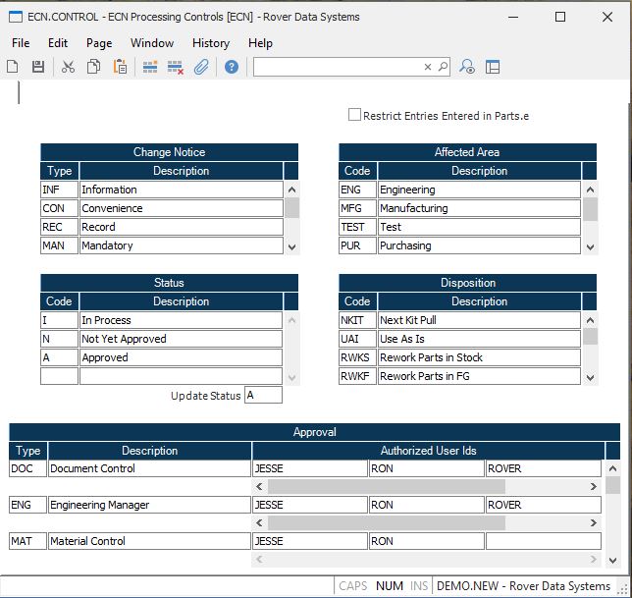Open the File menu
This screenshot has height=598, width=632.
point(21,43)
